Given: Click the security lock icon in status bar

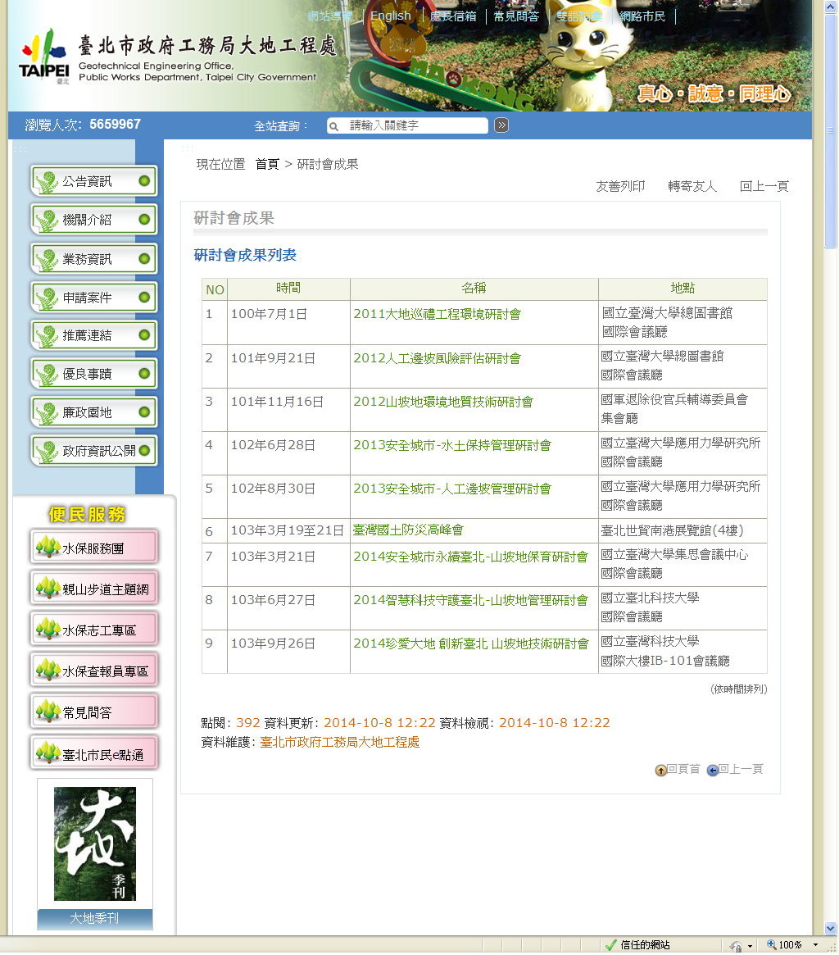Looking at the screenshot, I should click(736, 946).
